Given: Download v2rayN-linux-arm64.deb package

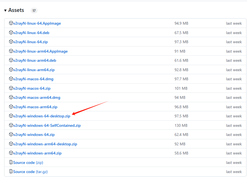Looking at the screenshot, I should pyautogui.click(x=35, y=61).
